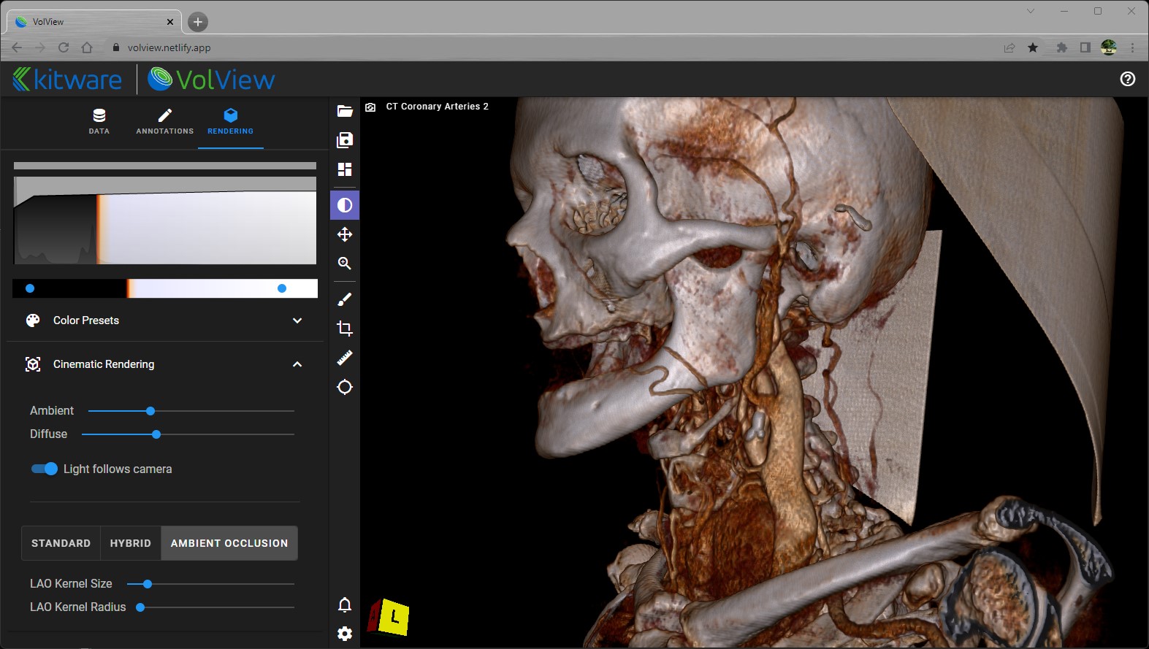Open a new browser tab
The image size is (1149, 649).
[198, 22]
